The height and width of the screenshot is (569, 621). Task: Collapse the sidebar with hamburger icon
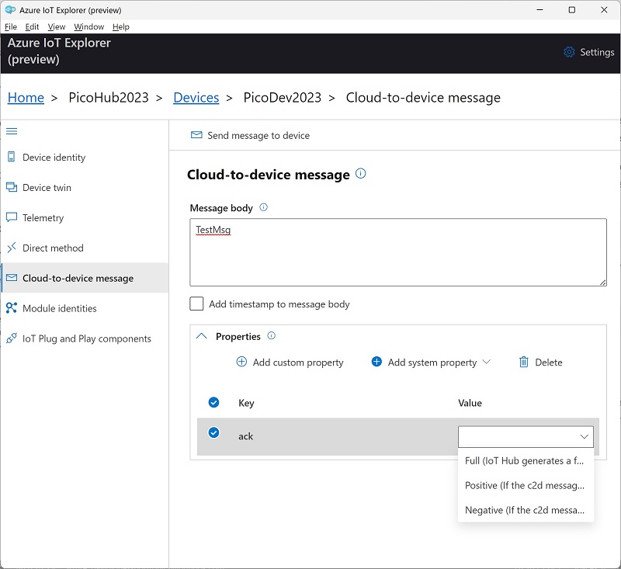[12, 131]
